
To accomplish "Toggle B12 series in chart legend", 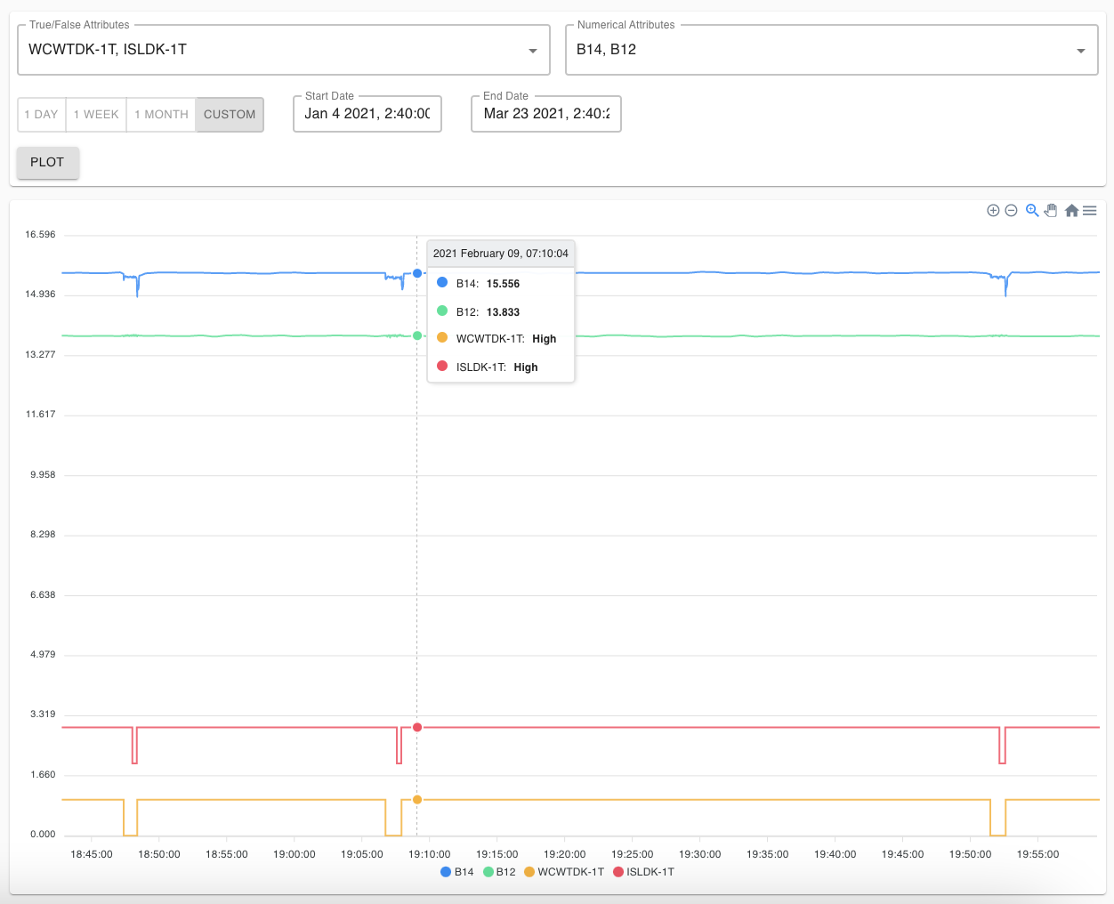I will 500,872.
